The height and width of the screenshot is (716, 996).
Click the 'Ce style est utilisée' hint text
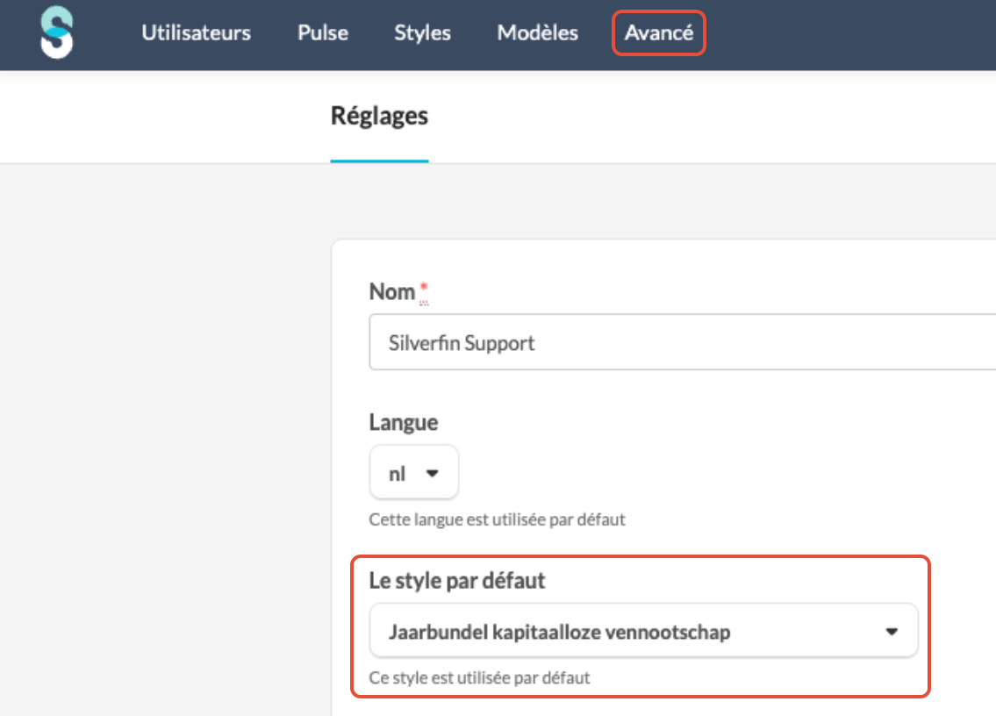click(x=479, y=677)
